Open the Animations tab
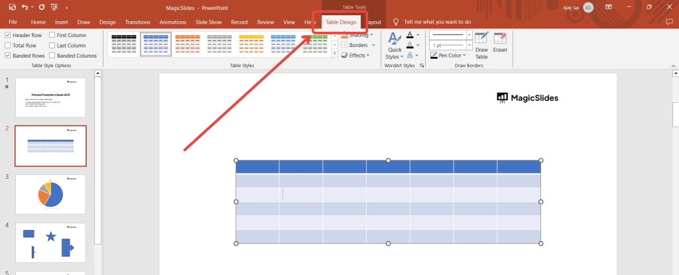 click(x=173, y=22)
